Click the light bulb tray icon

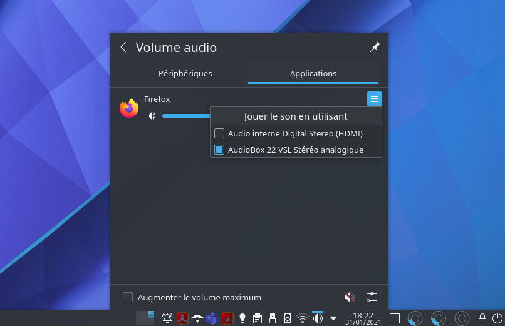[x=242, y=318]
